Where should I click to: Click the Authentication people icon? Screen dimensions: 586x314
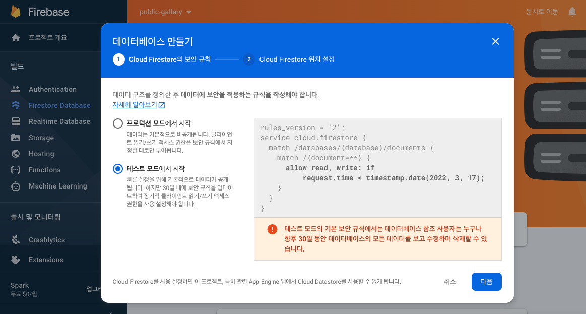pyautogui.click(x=16, y=89)
